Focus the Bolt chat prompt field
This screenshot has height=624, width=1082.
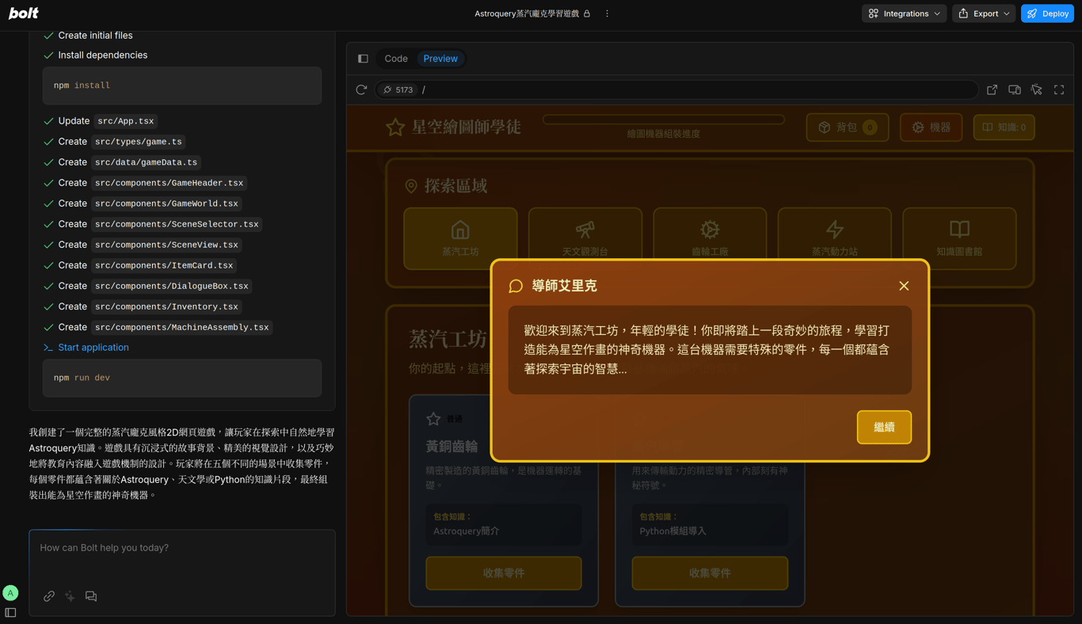tap(182, 557)
